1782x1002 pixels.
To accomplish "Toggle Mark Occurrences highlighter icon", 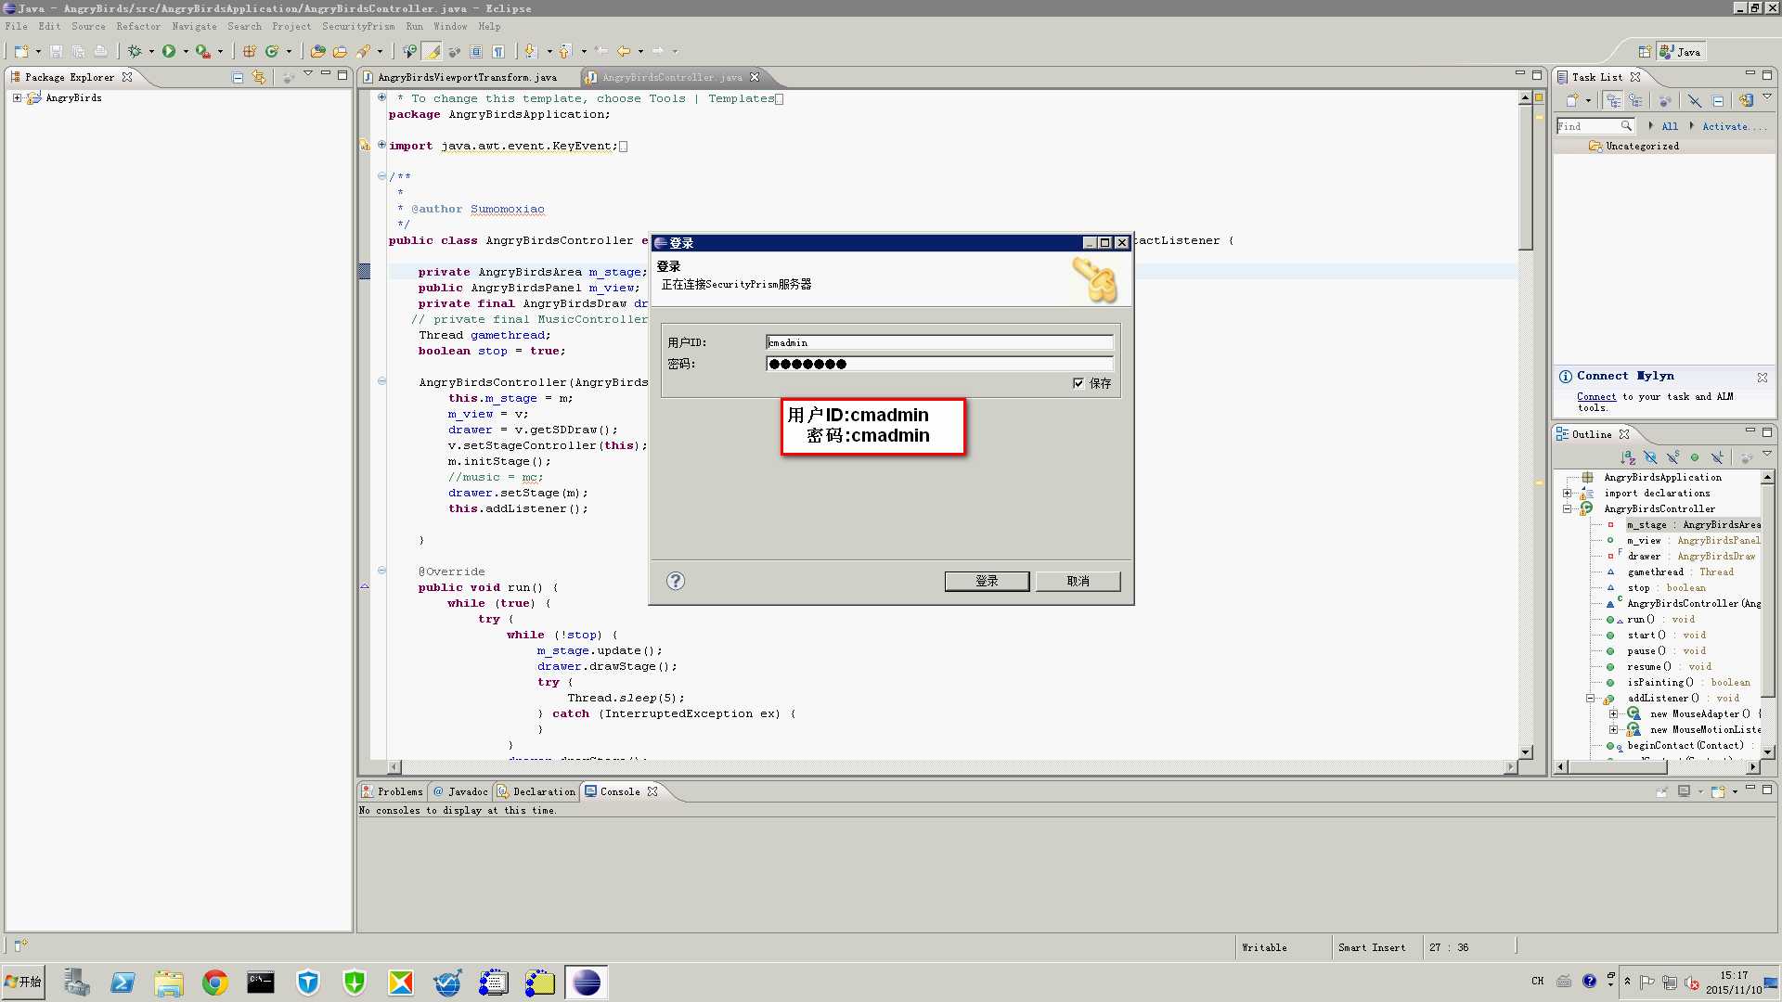I will 433,52.
